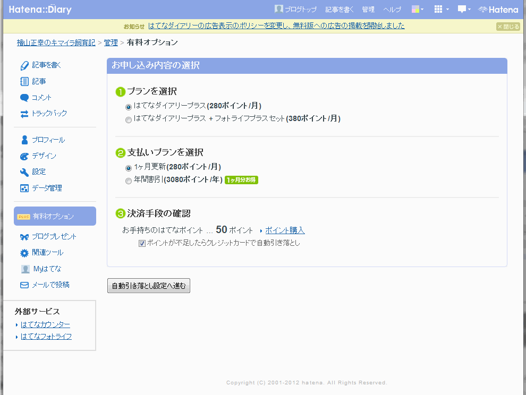The image size is (526, 395).
Task: Click the gear icon for 関連ツール
Action: tap(24, 253)
